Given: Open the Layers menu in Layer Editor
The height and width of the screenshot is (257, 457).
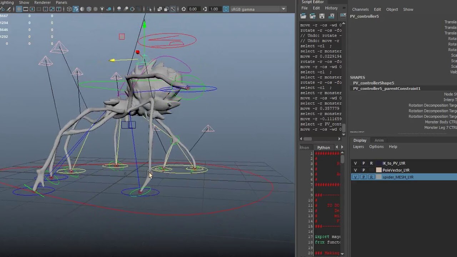Looking at the screenshot, I should 358,146.
